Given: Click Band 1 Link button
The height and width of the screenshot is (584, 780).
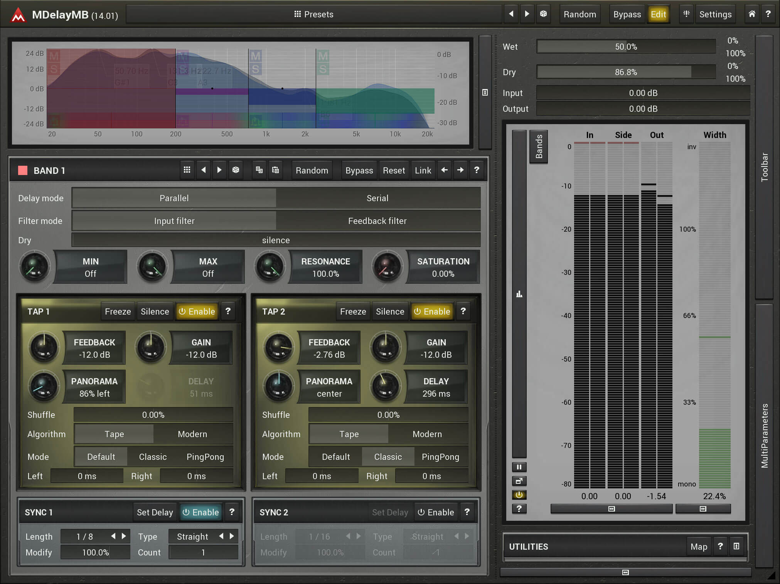Looking at the screenshot, I should click(423, 170).
